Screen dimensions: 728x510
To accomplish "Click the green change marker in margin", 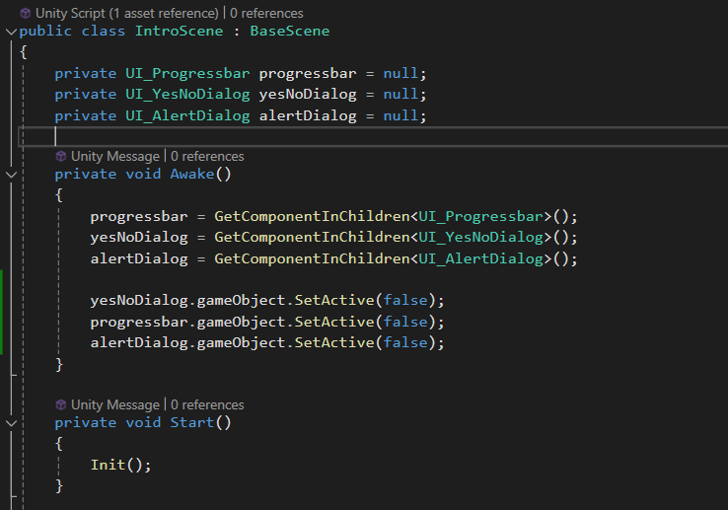I will pyautogui.click(x=1, y=312).
